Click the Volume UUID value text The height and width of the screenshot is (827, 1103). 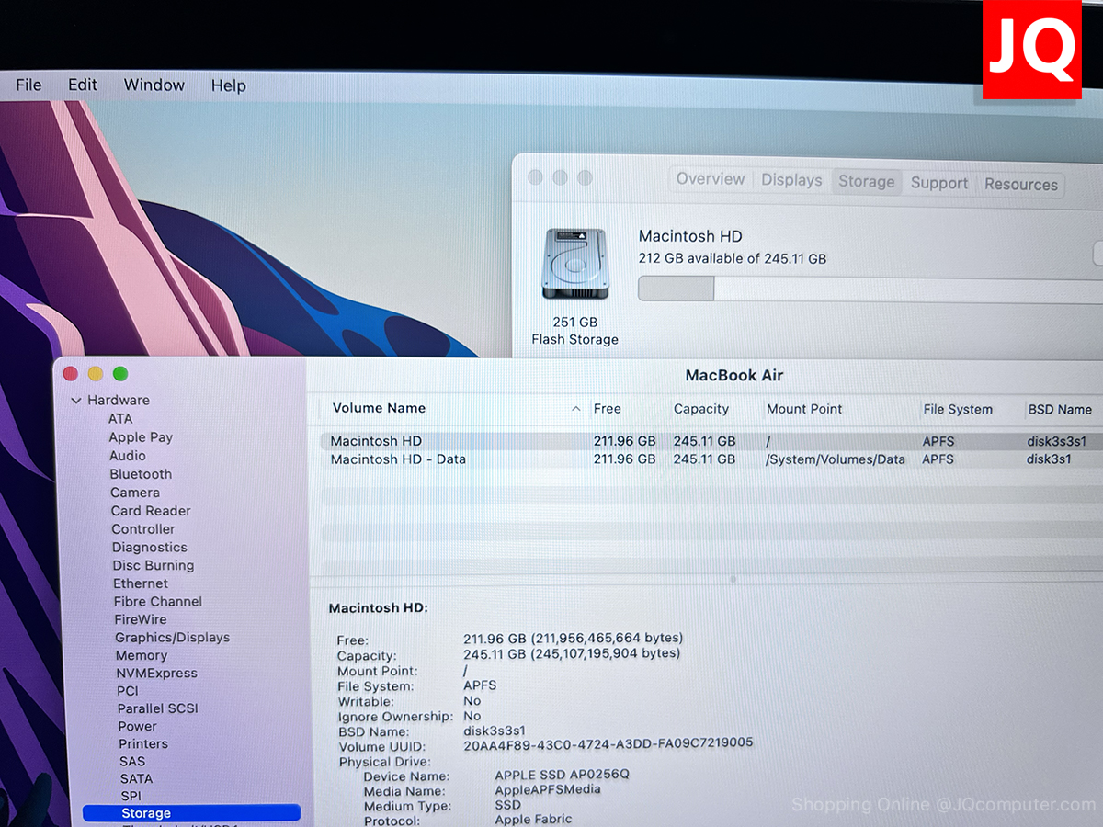(x=608, y=742)
